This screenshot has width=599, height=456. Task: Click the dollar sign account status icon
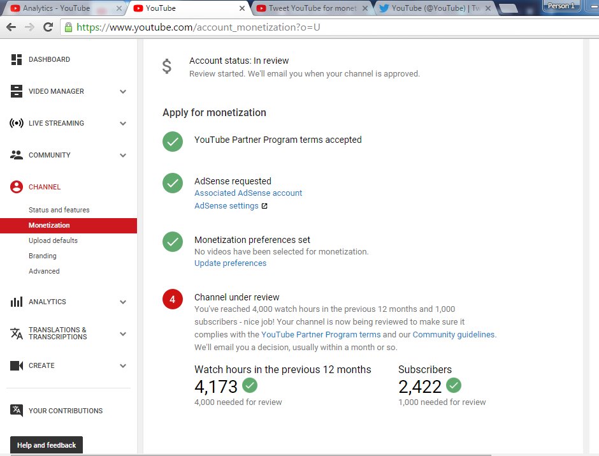[167, 66]
